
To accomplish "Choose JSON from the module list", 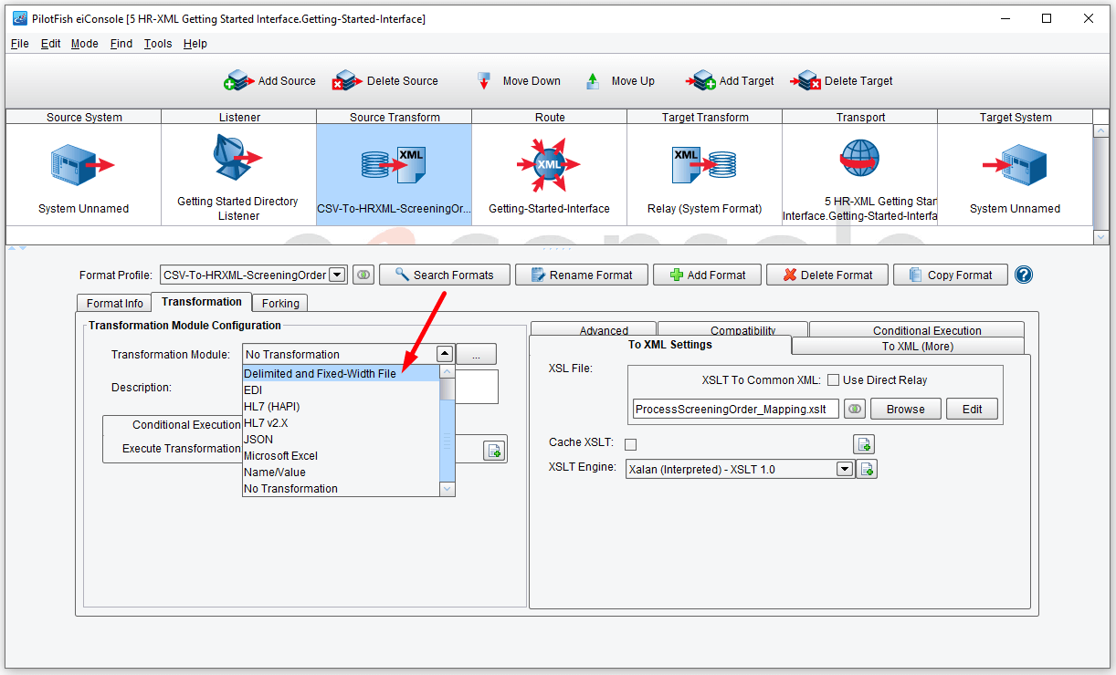I will [341, 439].
